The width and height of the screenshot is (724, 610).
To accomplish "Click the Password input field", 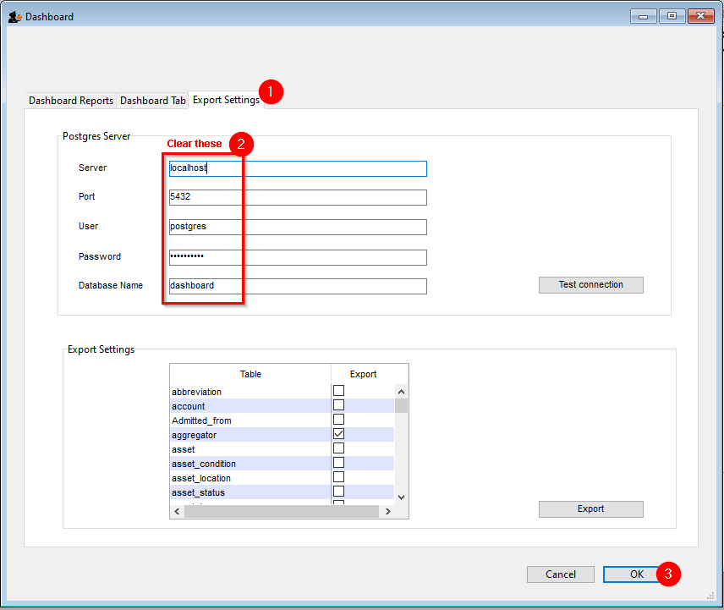I will click(298, 257).
